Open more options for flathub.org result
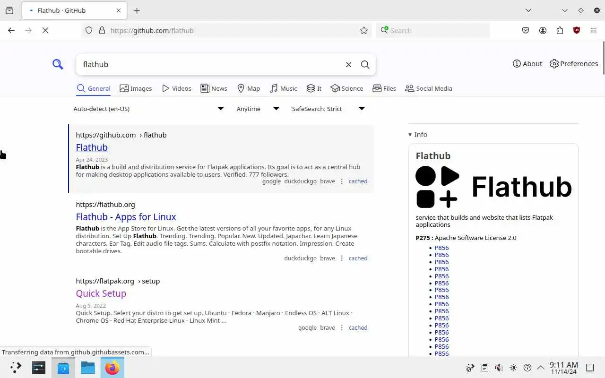Viewport: 605px width, 378px height. (x=342, y=258)
